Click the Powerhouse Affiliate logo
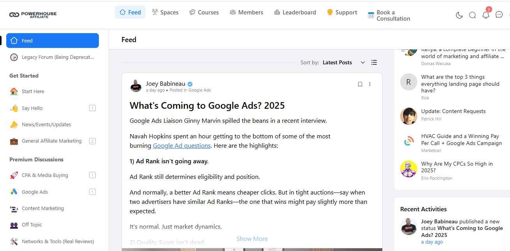510x251 pixels. (x=33, y=14)
